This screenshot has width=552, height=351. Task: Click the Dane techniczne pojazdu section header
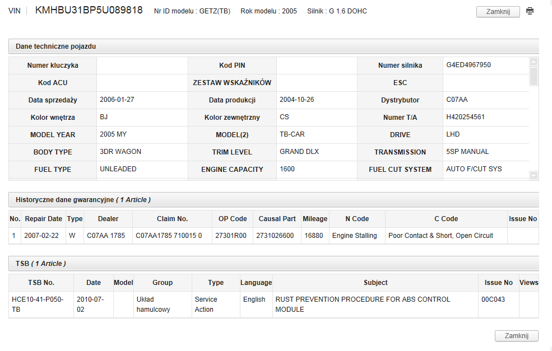coord(273,46)
